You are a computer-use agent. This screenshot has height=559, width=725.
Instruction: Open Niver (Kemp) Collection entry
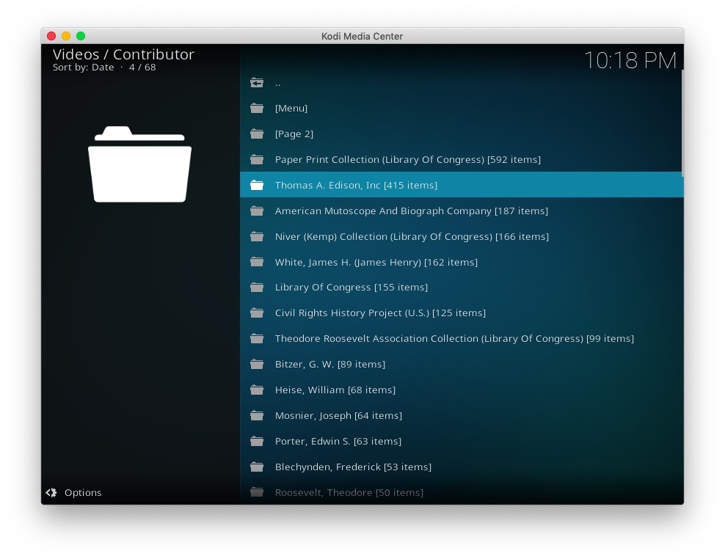[x=411, y=237]
